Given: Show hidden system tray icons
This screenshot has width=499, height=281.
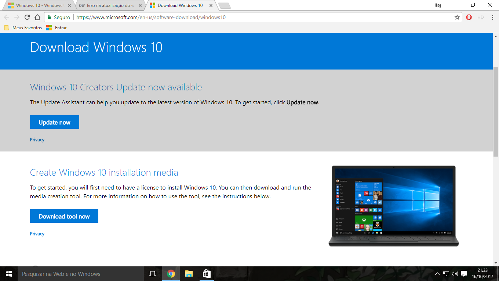Looking at the screenshot, I should pyautogui.click(x=437, y=274).
